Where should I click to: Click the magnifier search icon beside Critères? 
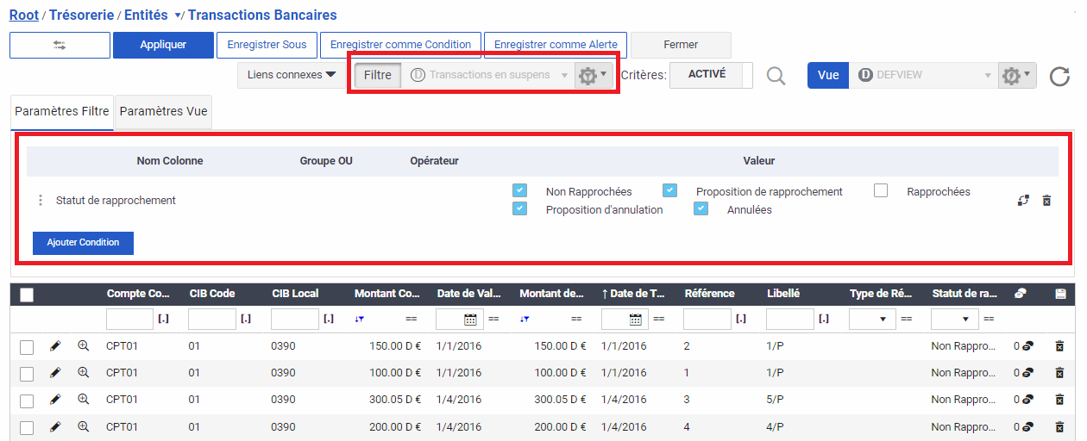(776, 76)
